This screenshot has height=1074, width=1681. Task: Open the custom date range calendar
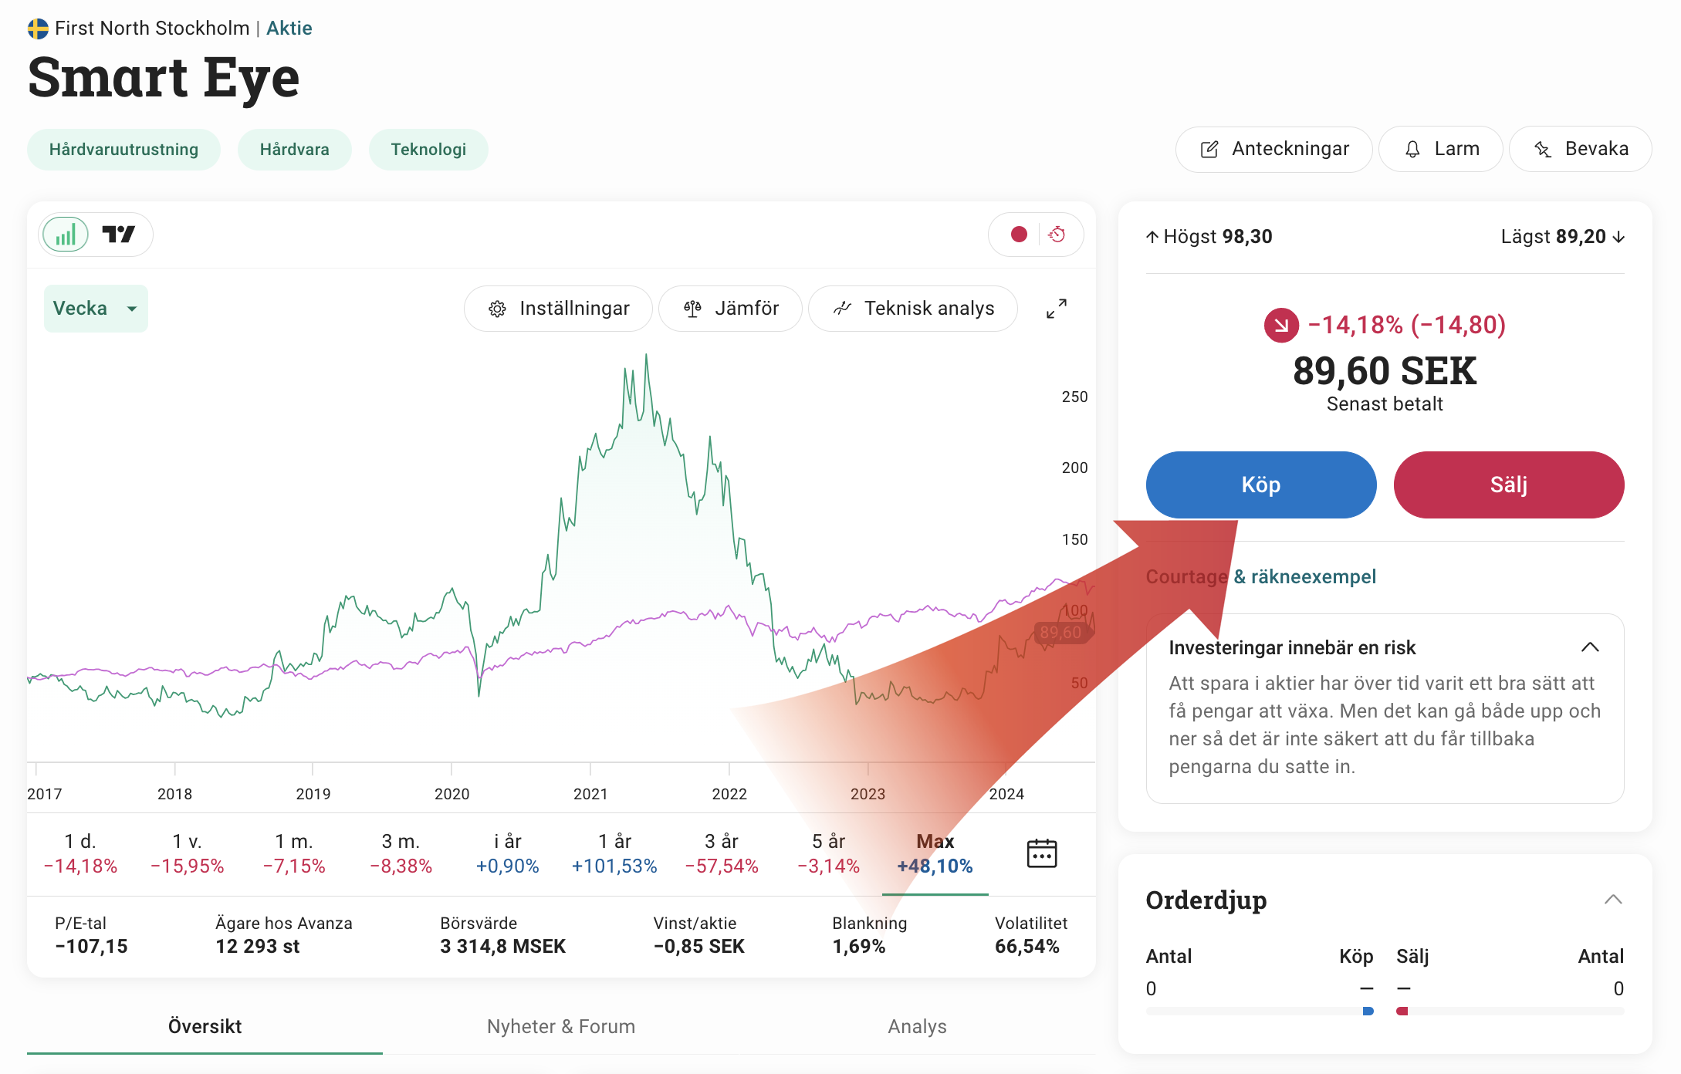(1041, 853)
